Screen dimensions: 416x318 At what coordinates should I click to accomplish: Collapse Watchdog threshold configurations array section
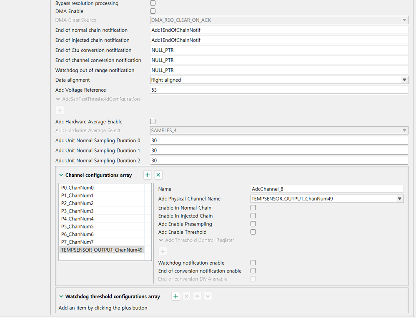coord(61,297)
